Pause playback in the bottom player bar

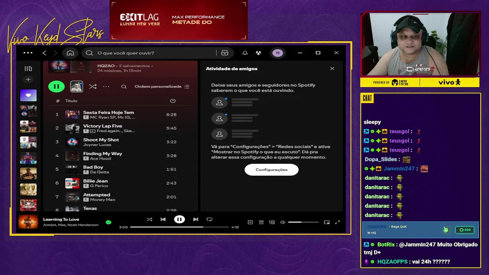(x=179, y=219)
